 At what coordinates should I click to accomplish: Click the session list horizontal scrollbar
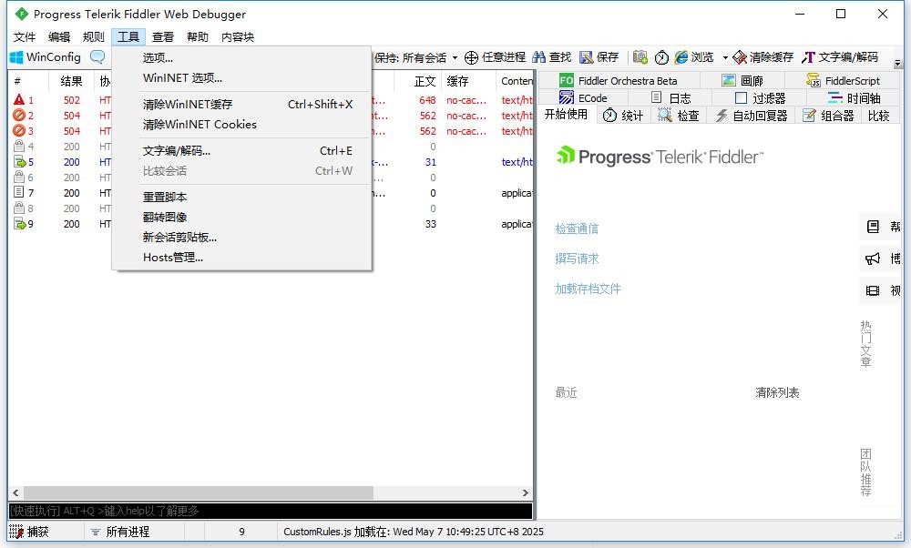[x=198, y=492]
